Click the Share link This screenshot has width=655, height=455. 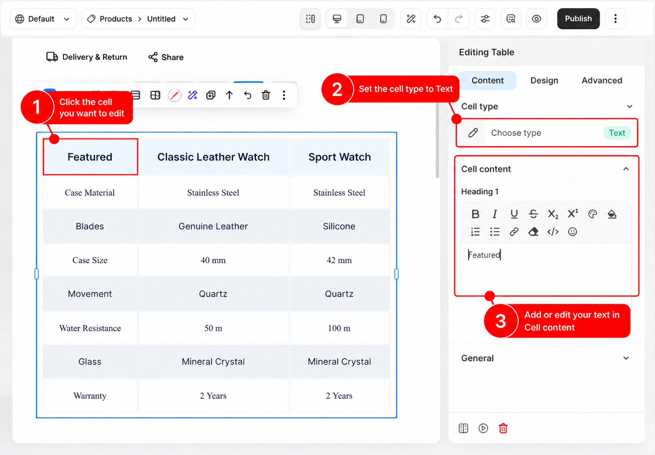(166, 57)
